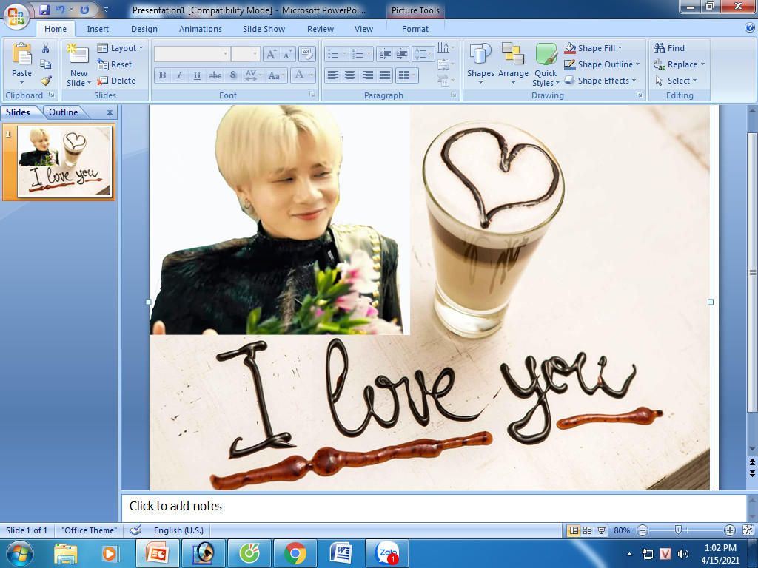Click the 80% zoom level value

pyautogui.click(x=622, y=530)
